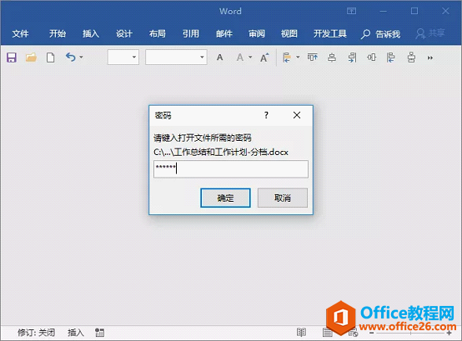The height and width of the screenshot is (341, 462).
Task: Open the align objects dropdown arrow
Action: [x=298, y=58]
